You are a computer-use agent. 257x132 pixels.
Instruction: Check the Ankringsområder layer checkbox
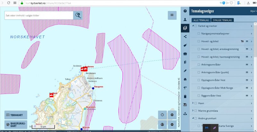coord(199,65)
